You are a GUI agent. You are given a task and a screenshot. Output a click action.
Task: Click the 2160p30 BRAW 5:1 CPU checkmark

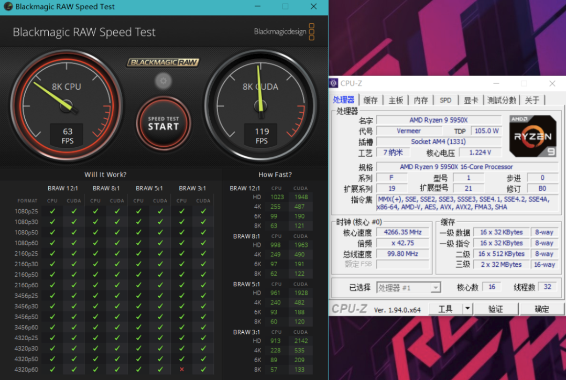point(138,264)
